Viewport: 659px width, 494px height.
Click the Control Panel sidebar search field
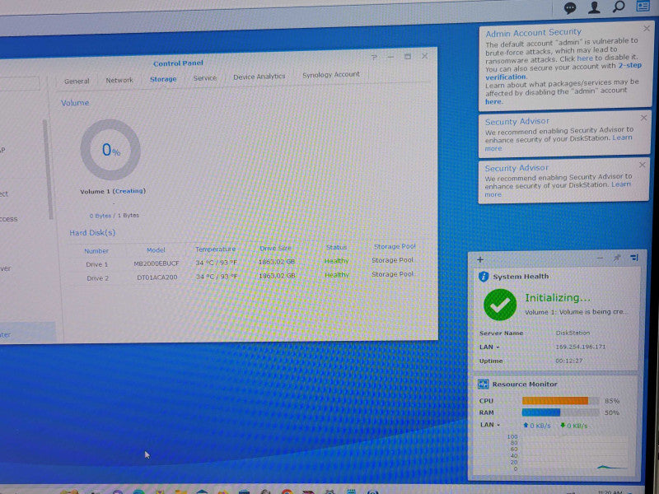pos(20,83)
